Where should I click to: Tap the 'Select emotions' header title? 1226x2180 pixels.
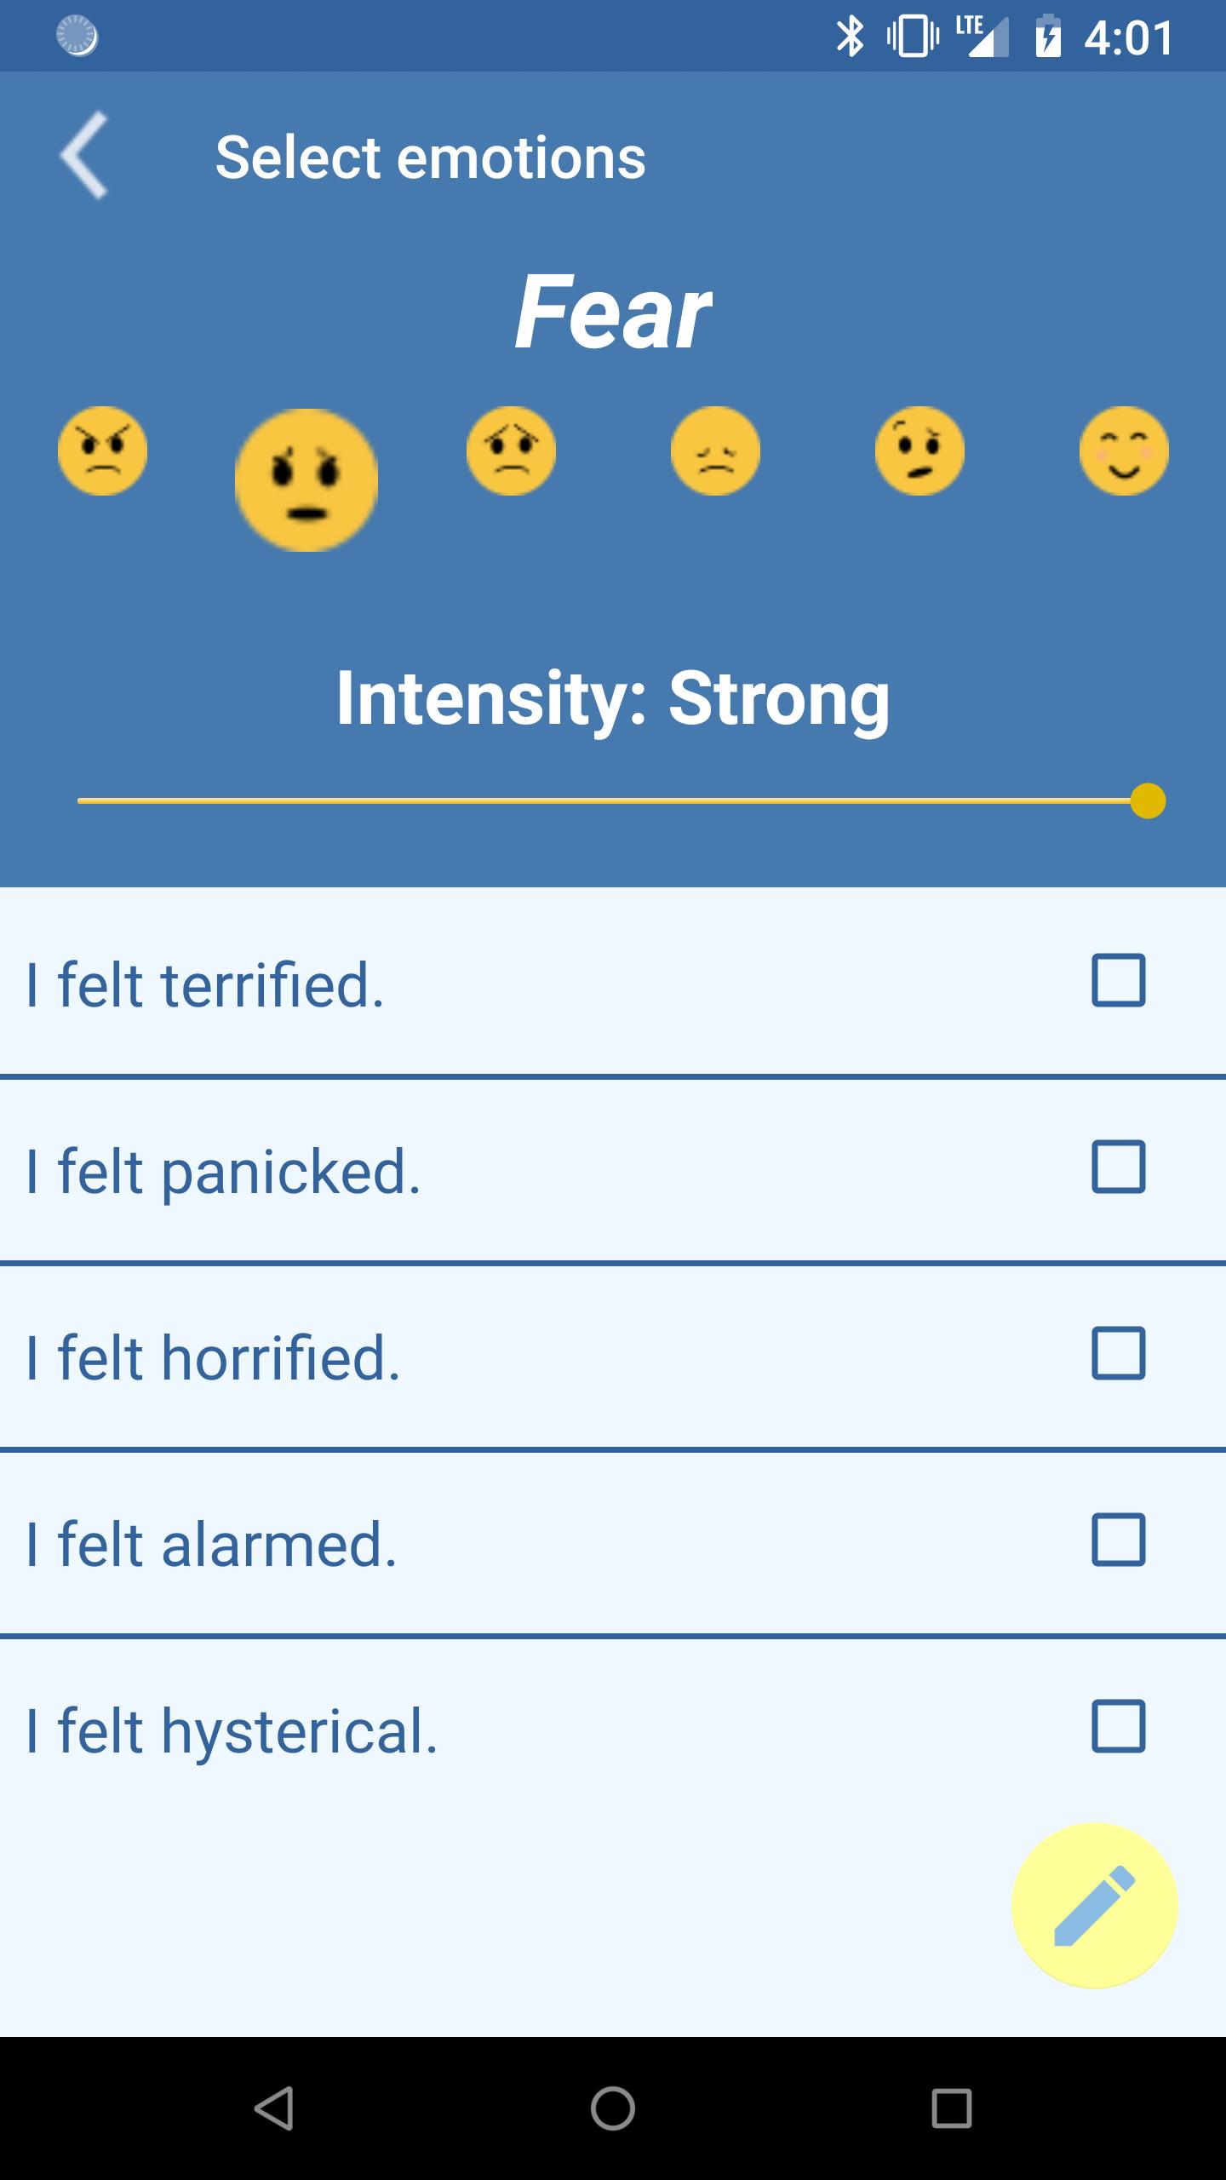[x=430, y=158]
